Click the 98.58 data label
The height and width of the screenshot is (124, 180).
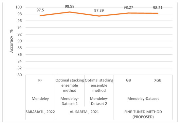point(70,6)
